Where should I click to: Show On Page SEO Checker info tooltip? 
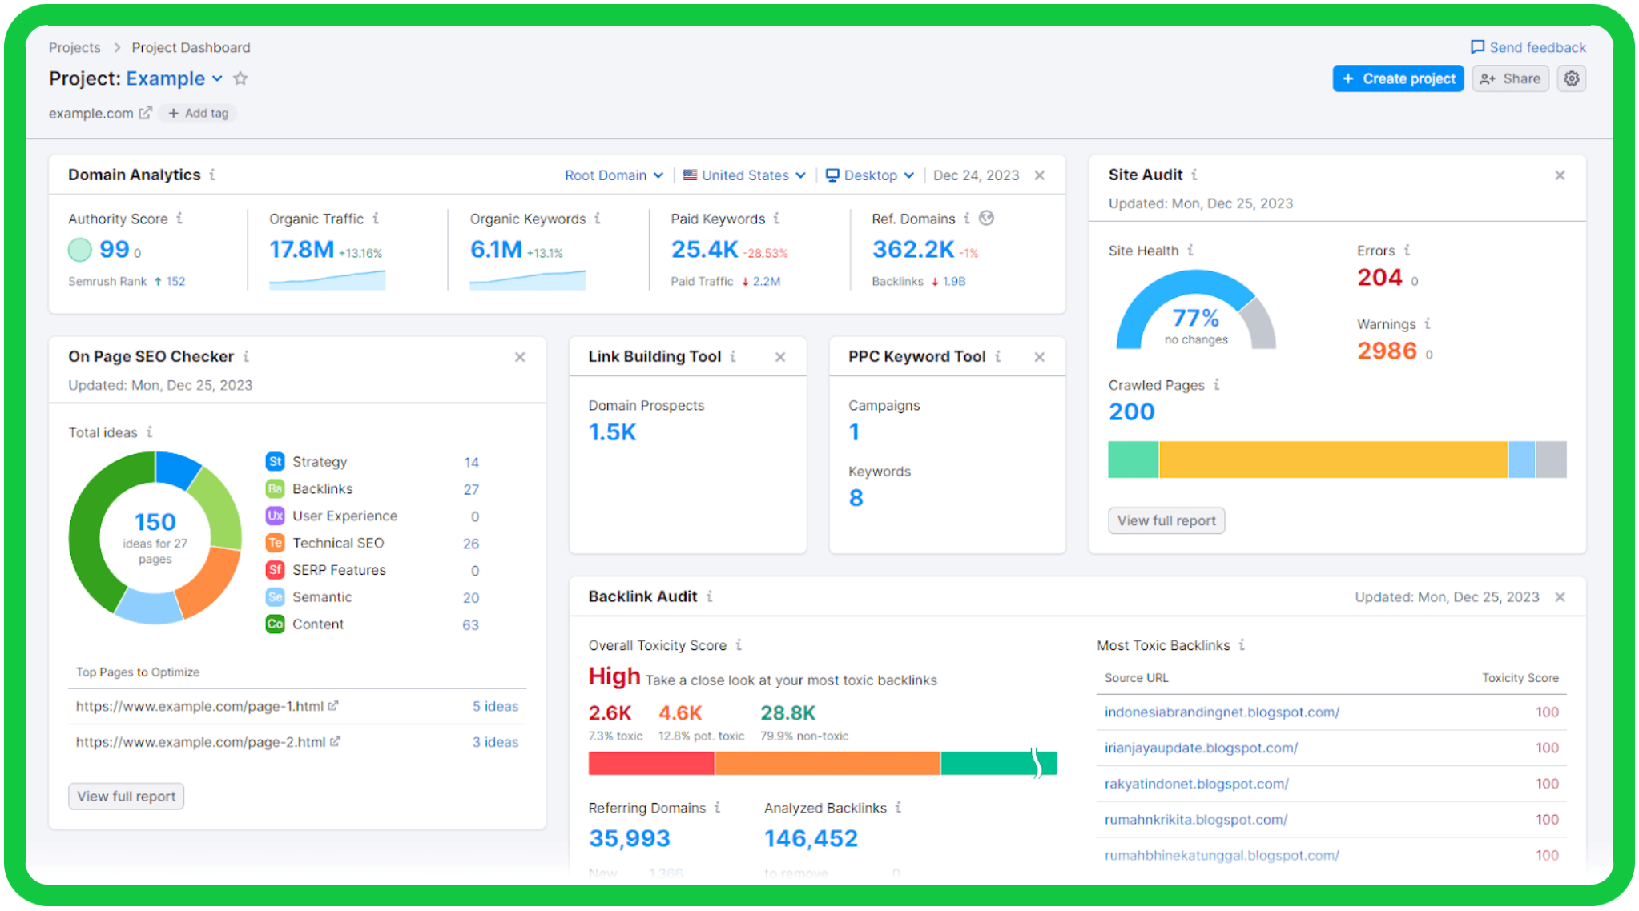pos(246,356)
